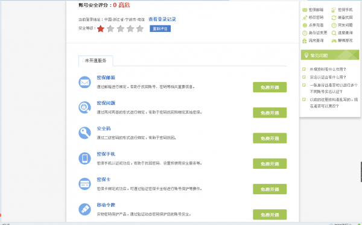The image size is (362, 225).
Task: Click the 密保卡 card icon
Action: click(84, 184)
